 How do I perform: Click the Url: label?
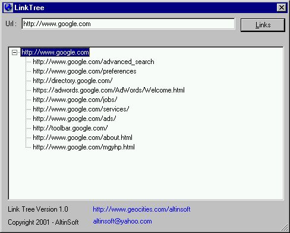[11, 24]
